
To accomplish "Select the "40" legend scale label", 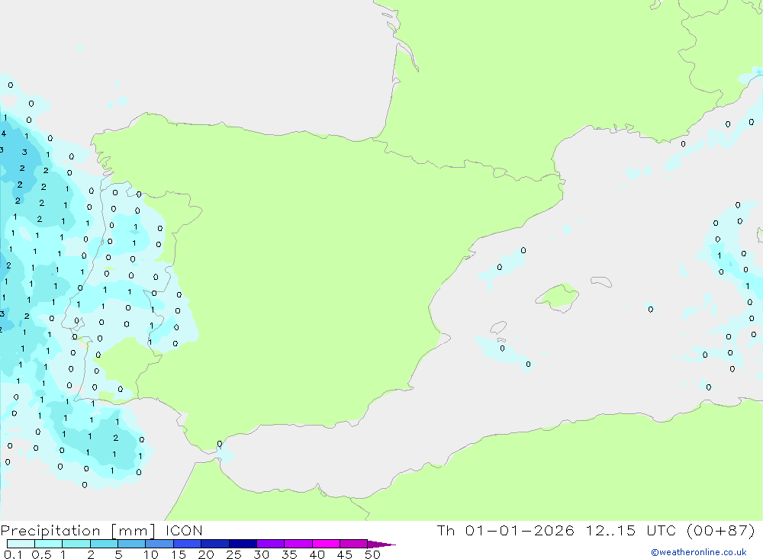I will coord(317,554).
